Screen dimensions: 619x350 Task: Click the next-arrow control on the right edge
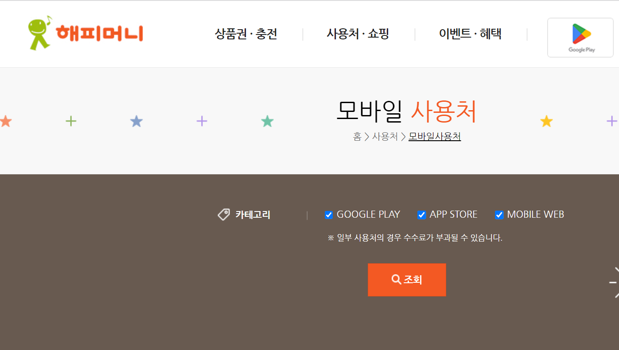pyautogui.click(x=614, y=282)
